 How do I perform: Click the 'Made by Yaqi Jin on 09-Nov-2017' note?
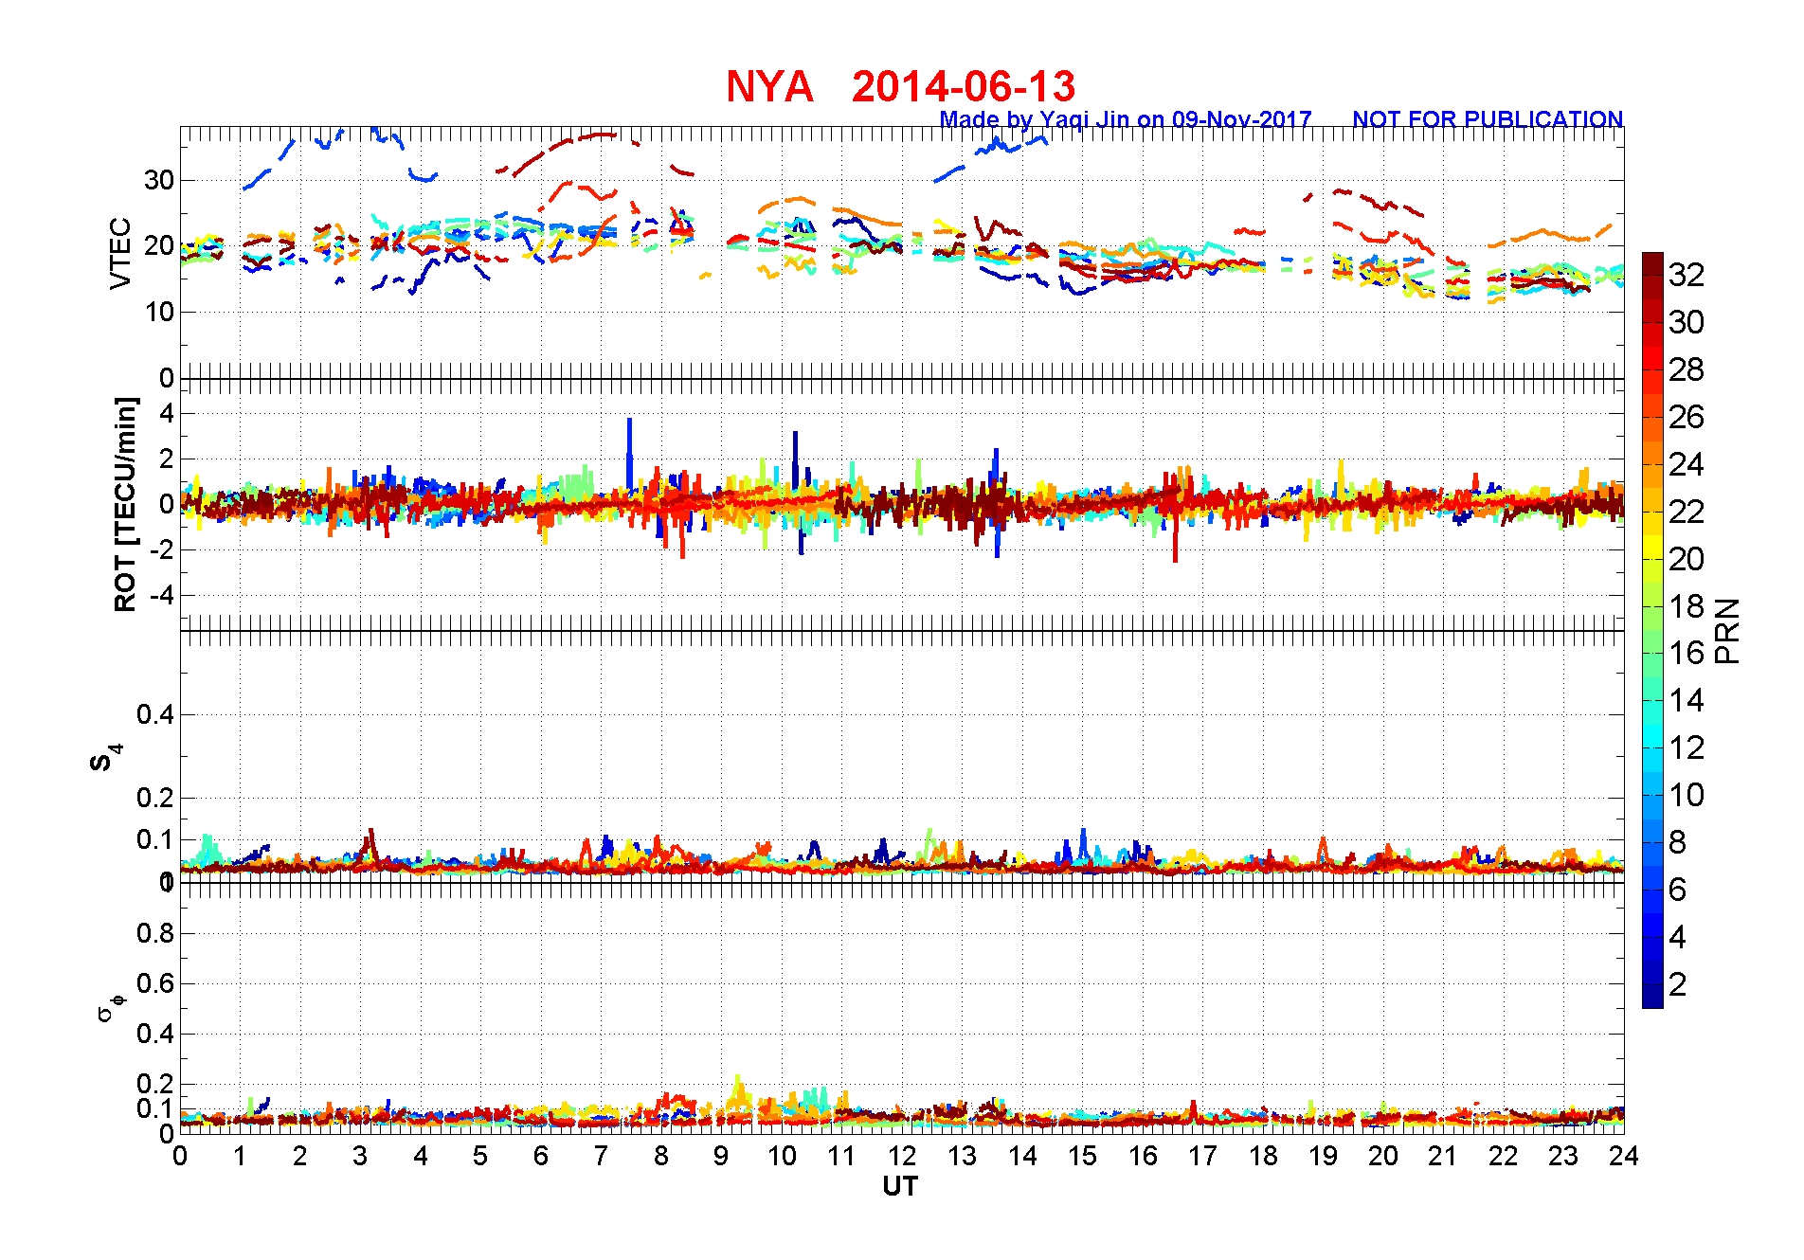click(x=1126, y=119)
